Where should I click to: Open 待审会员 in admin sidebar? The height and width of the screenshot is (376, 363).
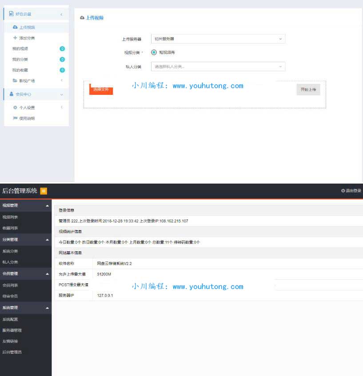(x=10, y=296)
